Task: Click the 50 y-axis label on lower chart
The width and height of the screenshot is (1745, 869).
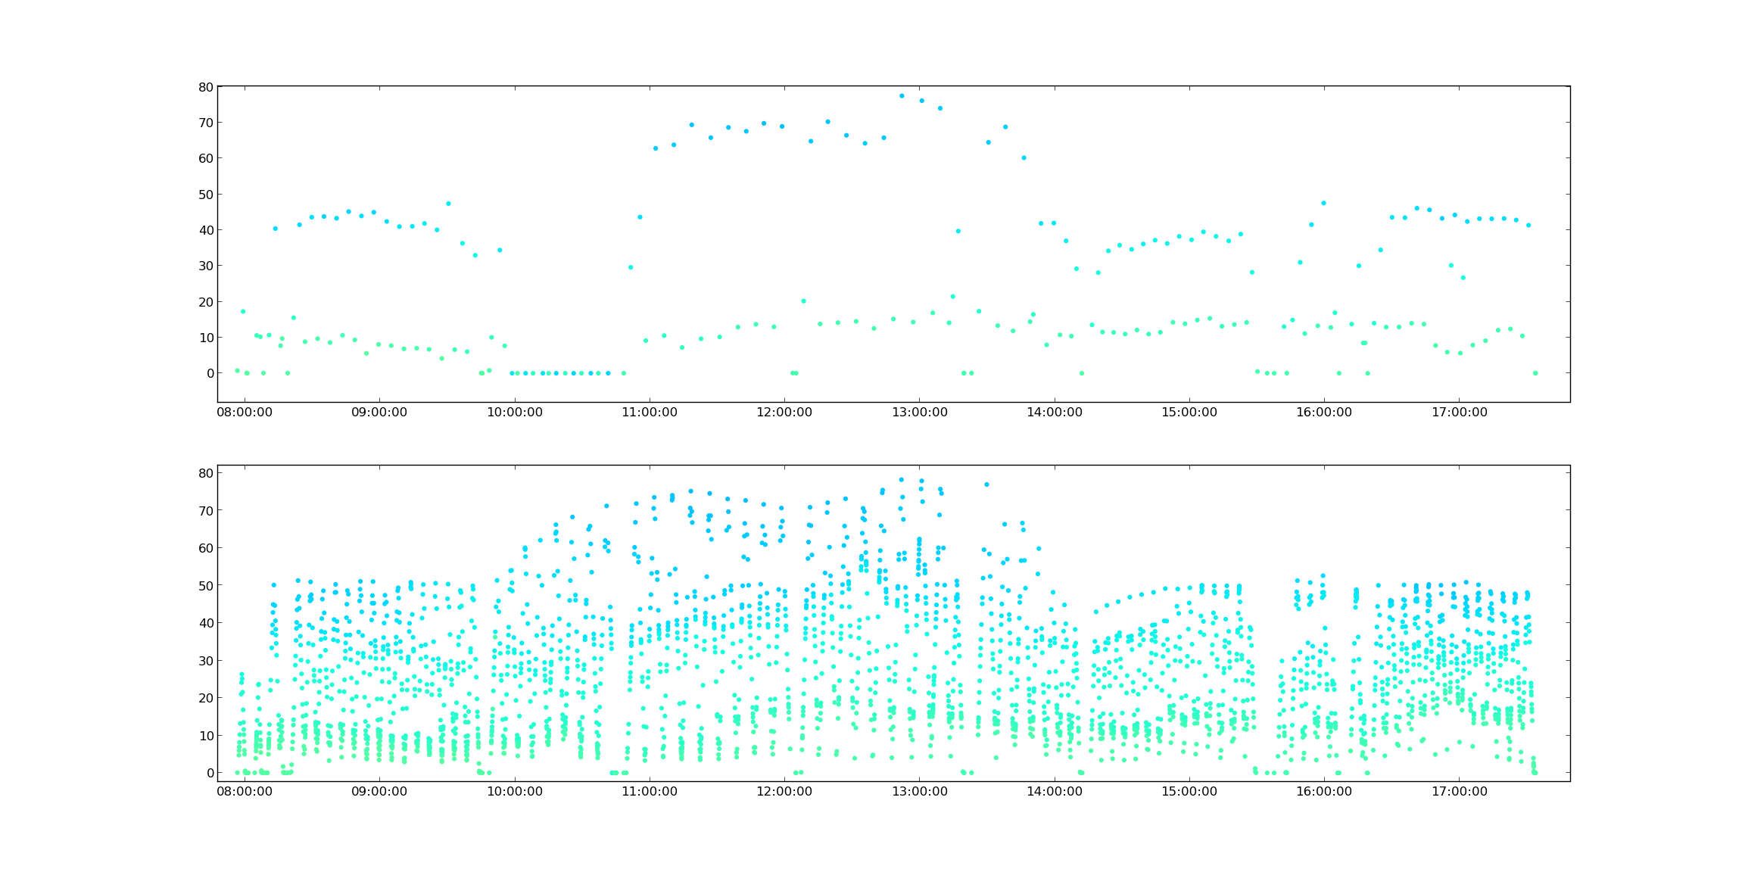Action: coord(206,586)
